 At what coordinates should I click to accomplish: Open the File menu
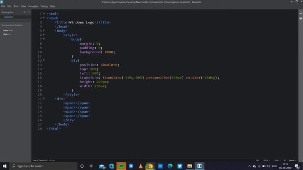3,6
